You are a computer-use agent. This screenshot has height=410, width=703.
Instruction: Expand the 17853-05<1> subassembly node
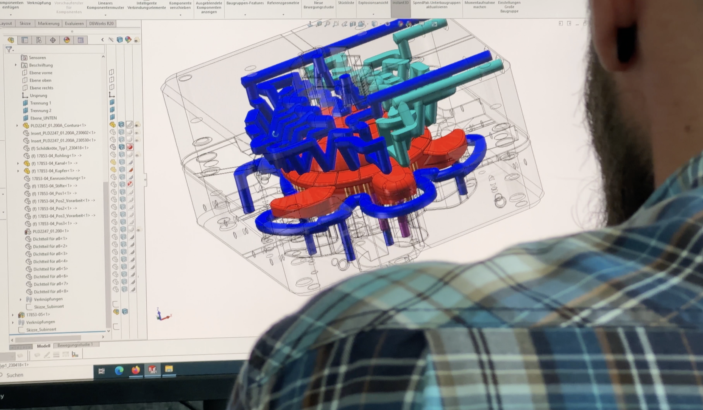pos(13,315)
